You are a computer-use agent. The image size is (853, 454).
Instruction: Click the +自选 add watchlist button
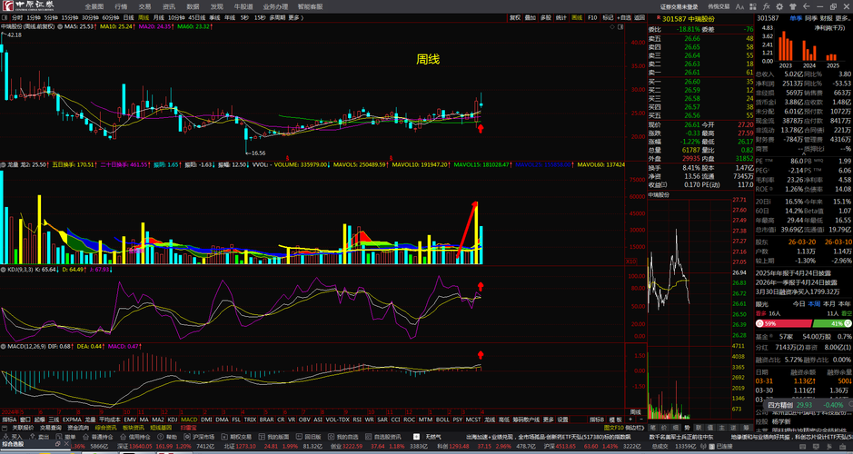click(x=624, y=17)
